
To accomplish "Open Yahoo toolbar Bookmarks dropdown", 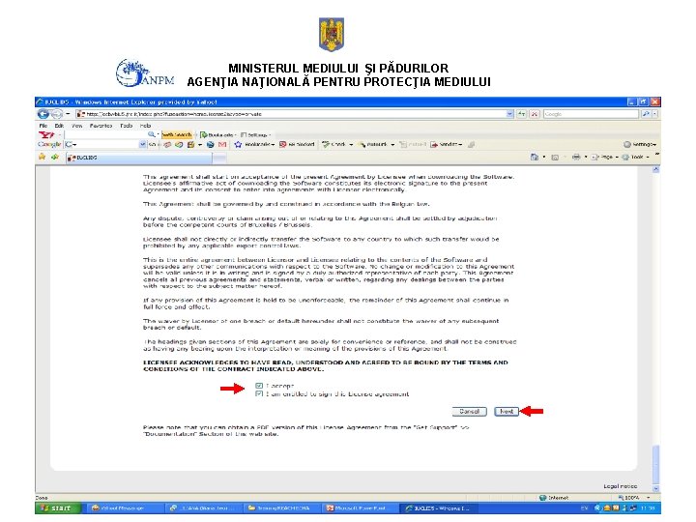I will tap(217, 134).
